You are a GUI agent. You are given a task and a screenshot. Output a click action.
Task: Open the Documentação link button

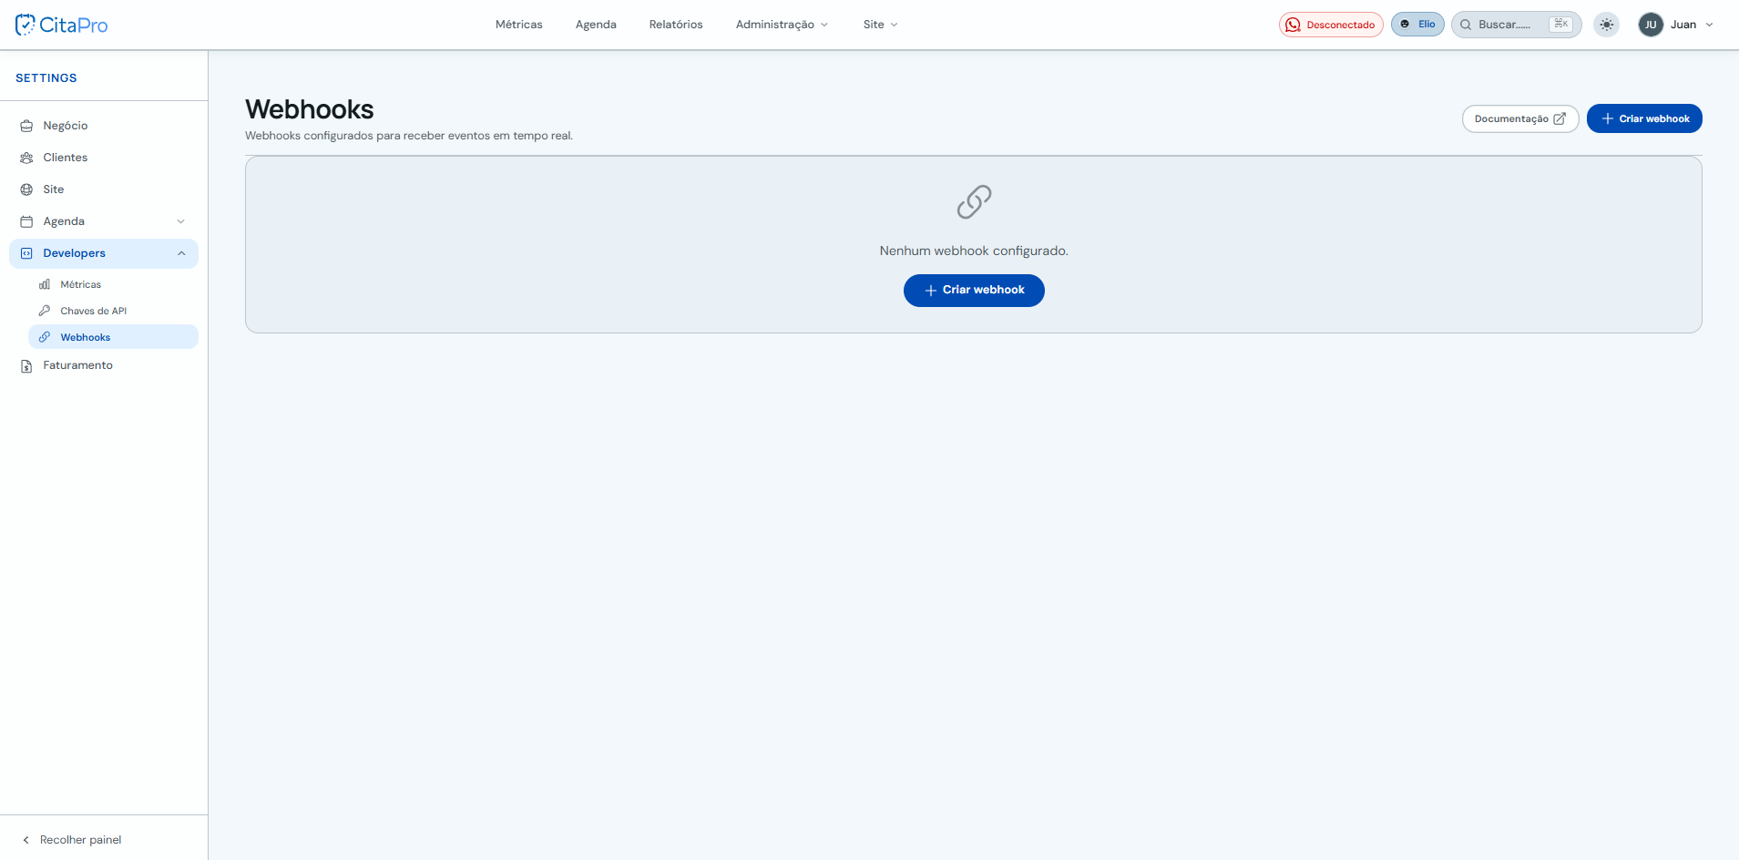pos(1520,118)
